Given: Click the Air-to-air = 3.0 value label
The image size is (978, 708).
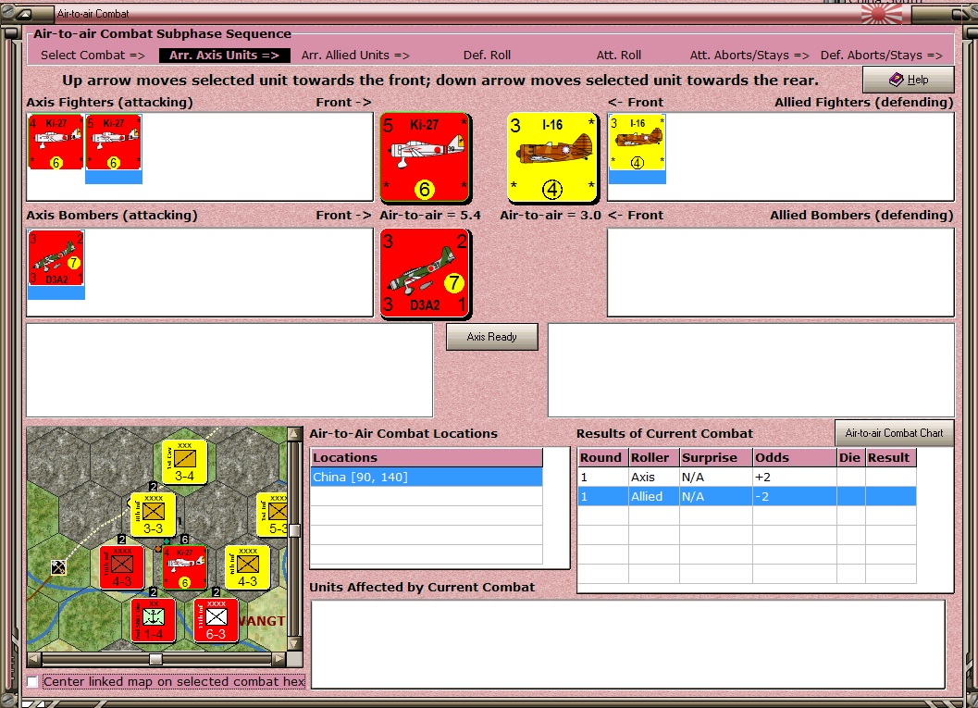Looking at the screenshot, I should [551, 216].
